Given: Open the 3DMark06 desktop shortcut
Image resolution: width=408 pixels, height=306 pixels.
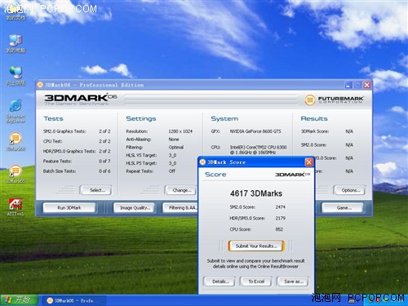Looking at the screenshot, I should (x=16, y=141).
